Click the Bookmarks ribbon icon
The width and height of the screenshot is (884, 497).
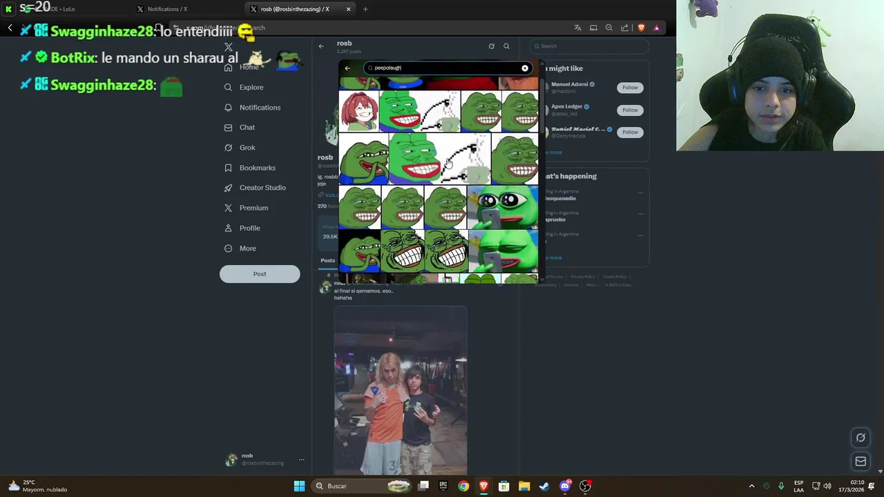[x=228, y=168]
